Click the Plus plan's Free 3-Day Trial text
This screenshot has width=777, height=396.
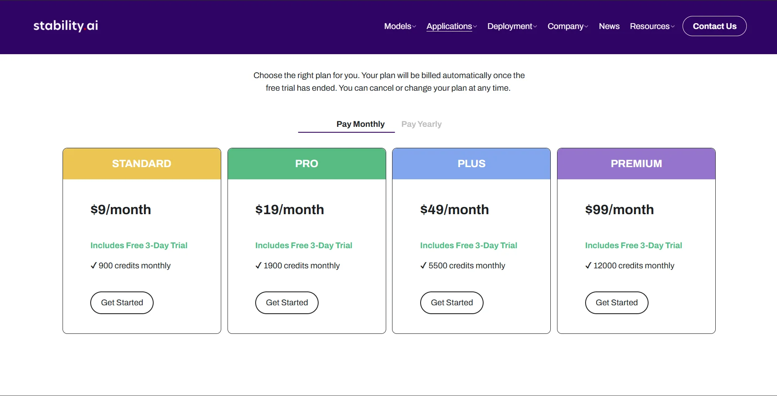coord(468,245)
